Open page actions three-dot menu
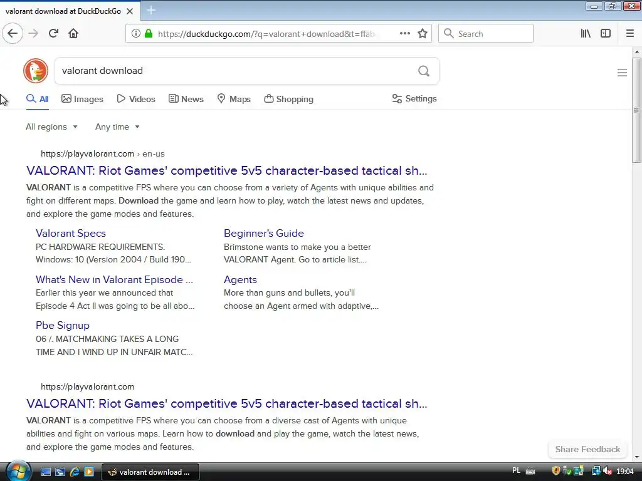This screenshot has height=481, width=642. point(405,34)
